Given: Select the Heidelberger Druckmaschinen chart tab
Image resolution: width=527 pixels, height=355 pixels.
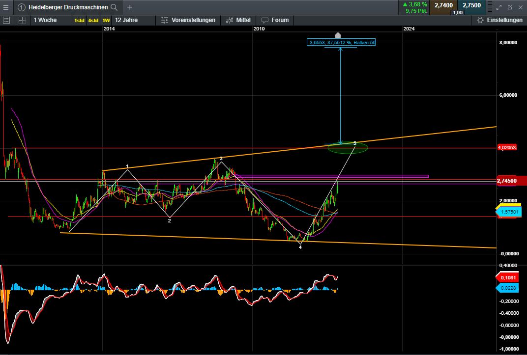Looking at the screenshot, I should point(68,7).
